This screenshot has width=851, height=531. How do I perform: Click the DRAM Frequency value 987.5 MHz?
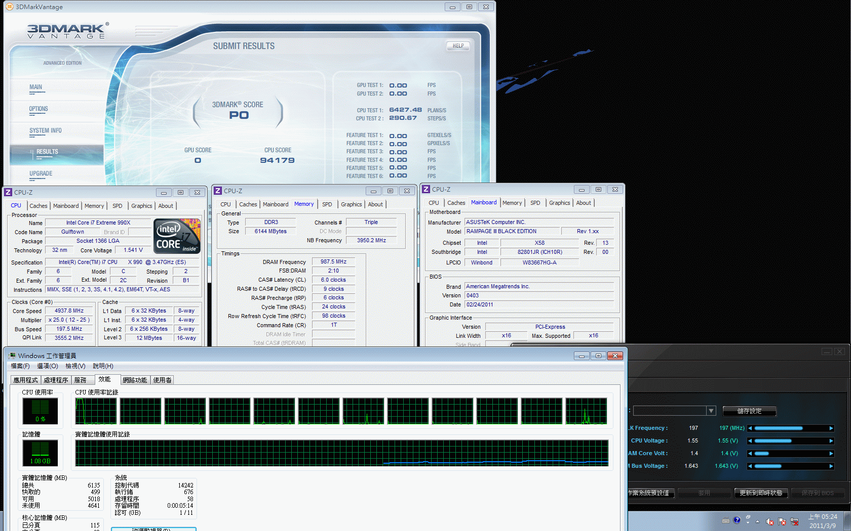[x=333, y=262]
